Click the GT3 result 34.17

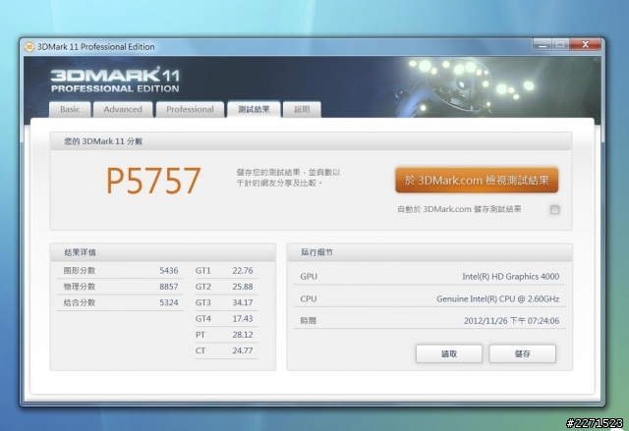pos(243,302)
